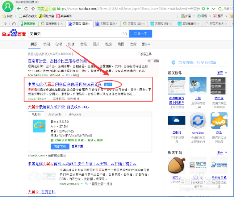This screenshot has height=197, width=234.
Task: Switch to the 天翼云_360 tab
Action: [134, 24]
